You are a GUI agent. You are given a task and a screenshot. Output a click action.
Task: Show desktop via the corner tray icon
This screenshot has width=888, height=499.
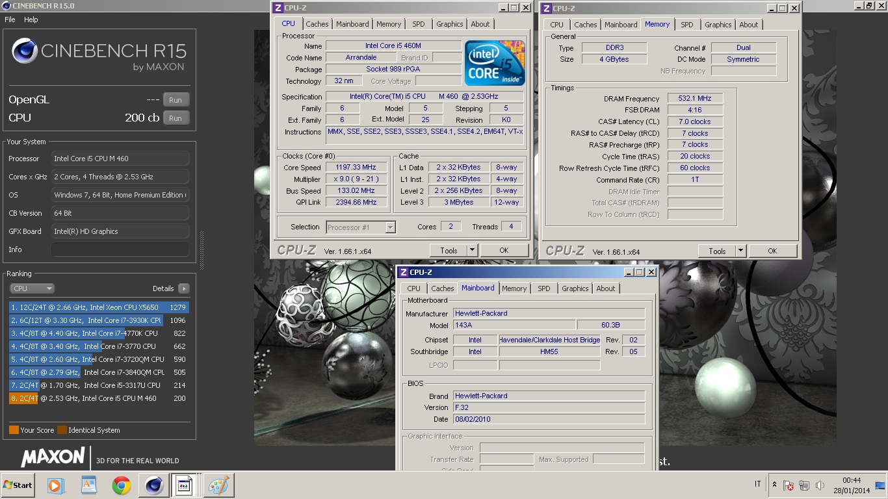pos(880,485)
